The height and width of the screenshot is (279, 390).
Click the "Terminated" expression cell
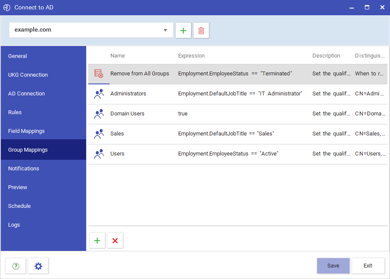click(235, 74)
